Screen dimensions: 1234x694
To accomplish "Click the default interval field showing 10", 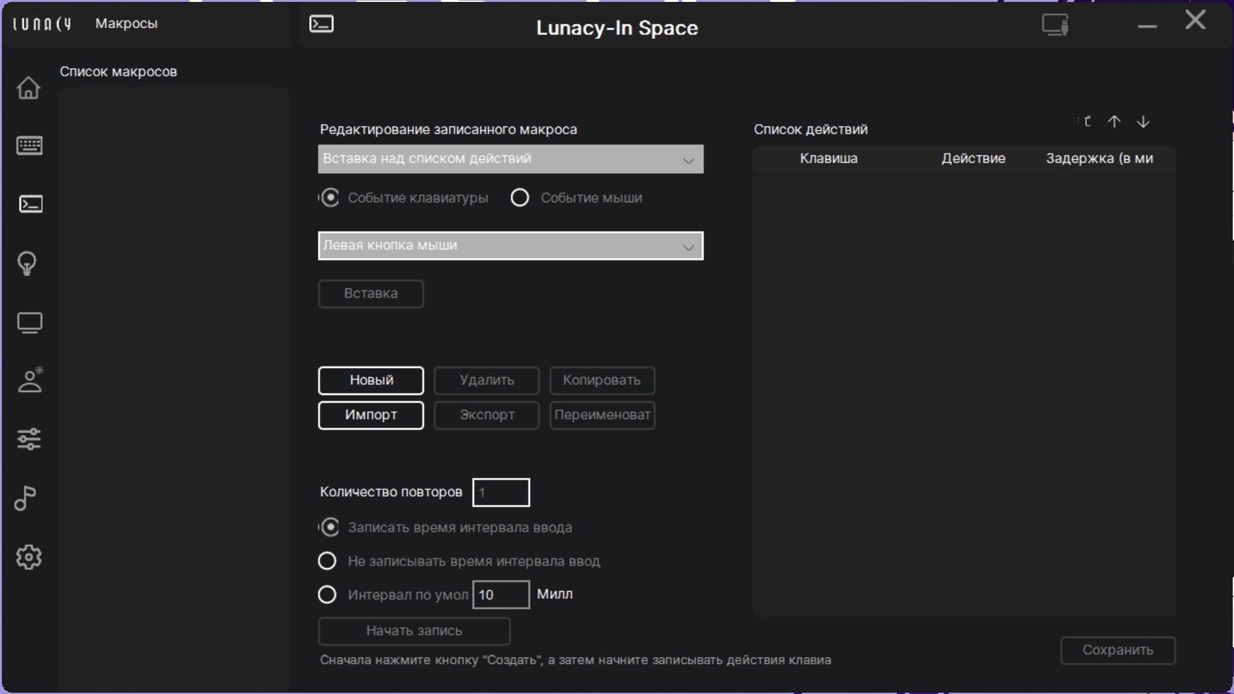I will [501, 594].
